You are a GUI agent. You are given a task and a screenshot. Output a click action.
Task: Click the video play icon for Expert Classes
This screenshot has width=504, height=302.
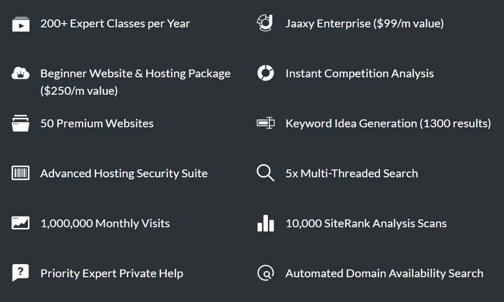coord(21,24)
